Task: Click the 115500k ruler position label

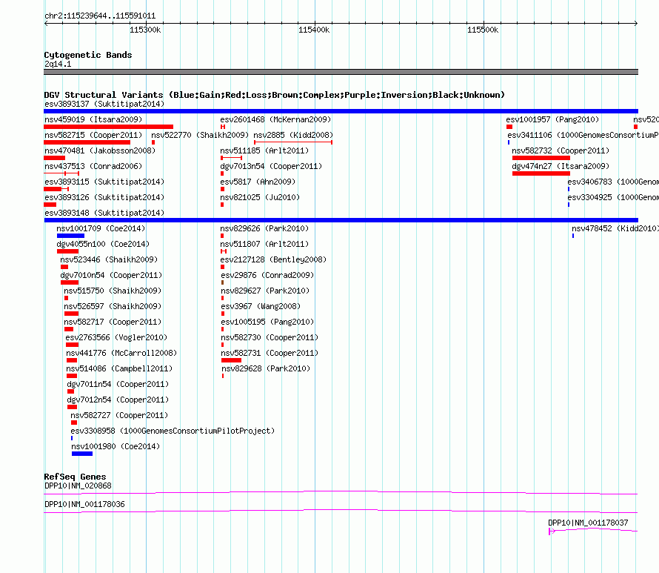Action: tap(483, 30)
